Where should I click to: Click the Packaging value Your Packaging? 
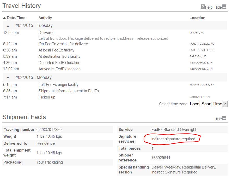pos(50,162)
